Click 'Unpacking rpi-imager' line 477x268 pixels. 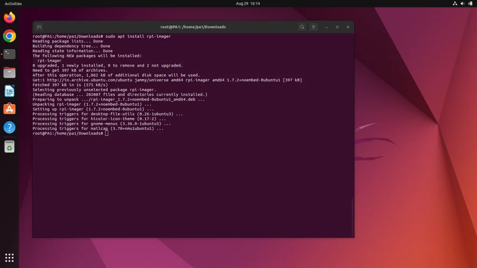click(92, 104)
